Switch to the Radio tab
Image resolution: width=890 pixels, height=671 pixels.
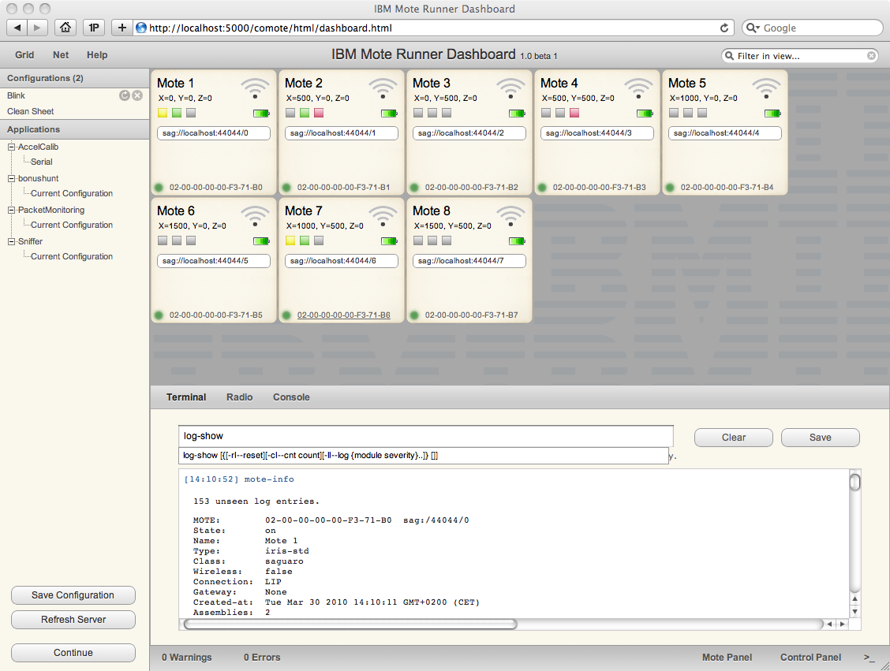pyautogui.click(x=240, y=397)
